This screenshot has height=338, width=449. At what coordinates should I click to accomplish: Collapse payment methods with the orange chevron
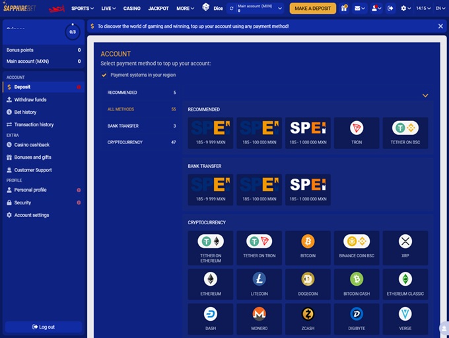coord(425,96)
